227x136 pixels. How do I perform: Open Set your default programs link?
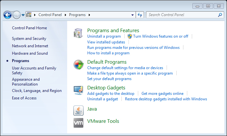(x=109, y=79)
